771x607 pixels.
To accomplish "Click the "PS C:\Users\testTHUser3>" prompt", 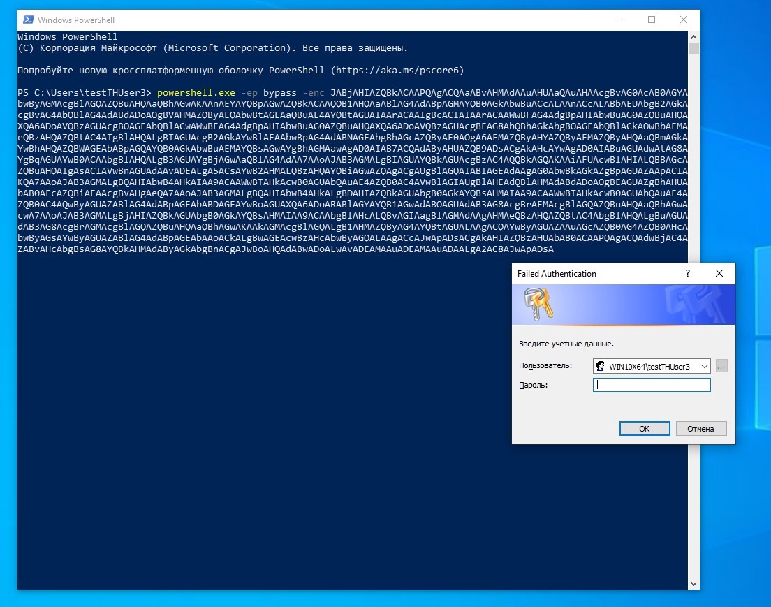I will [x=85, y=92].
